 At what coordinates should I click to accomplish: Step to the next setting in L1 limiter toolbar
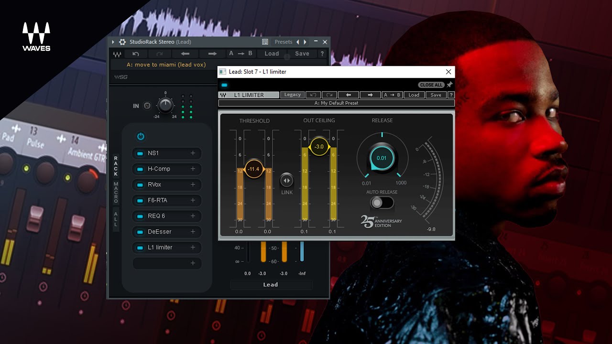(x=370, y=95)
